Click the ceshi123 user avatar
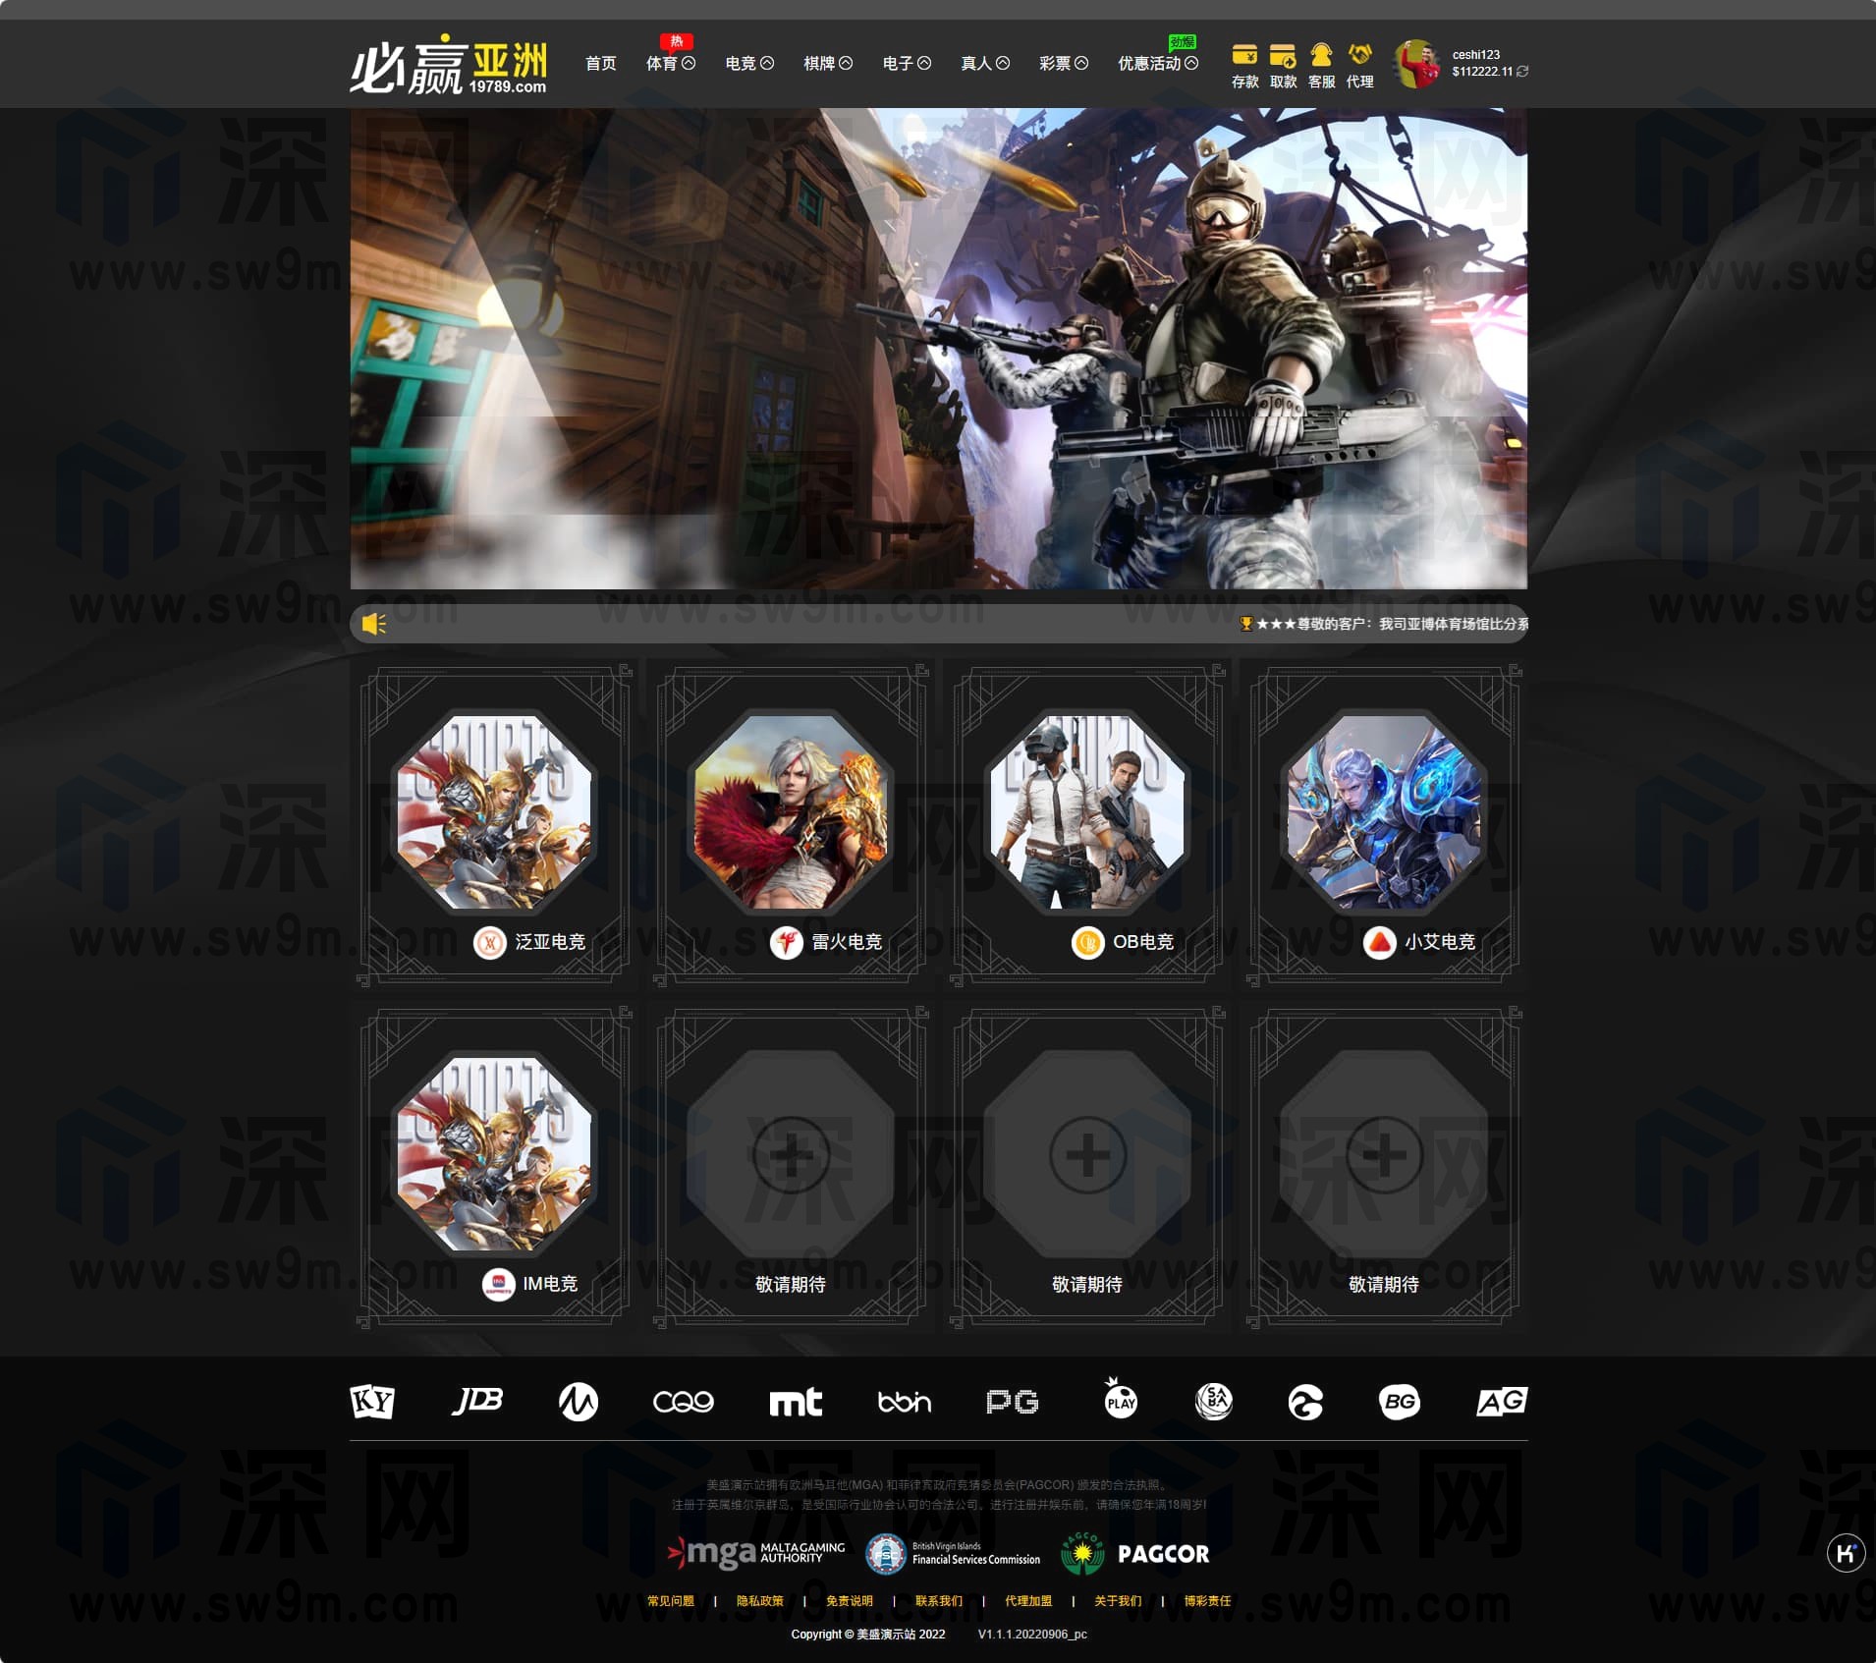1876x1663 pixels. (x=1416, y=64)
